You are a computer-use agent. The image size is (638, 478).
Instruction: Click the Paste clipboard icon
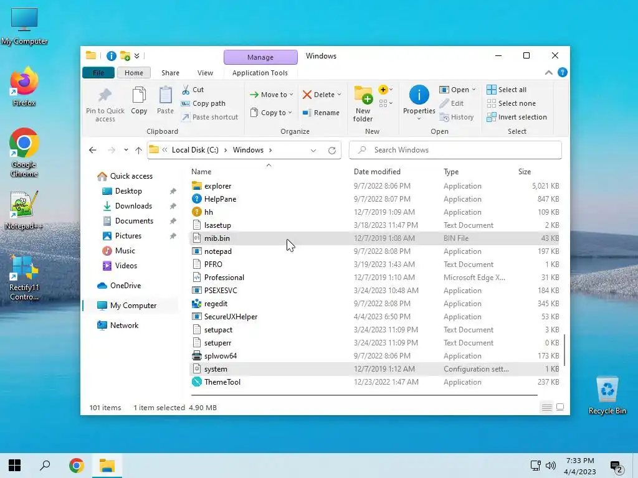166,95
